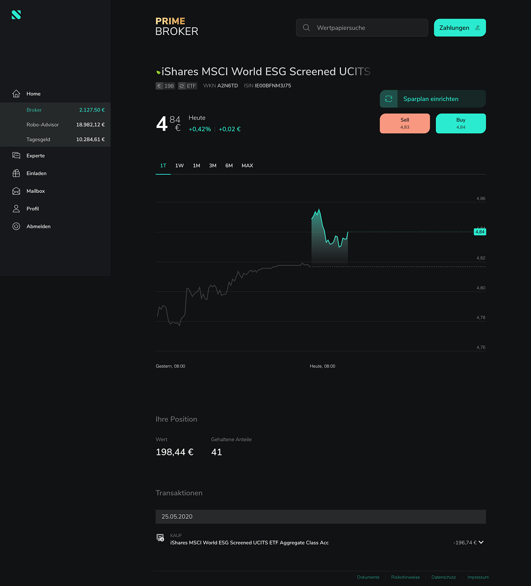Click the position value 198,44 €
The width and height of the screenshot is (531, 586).
(175, 452)
